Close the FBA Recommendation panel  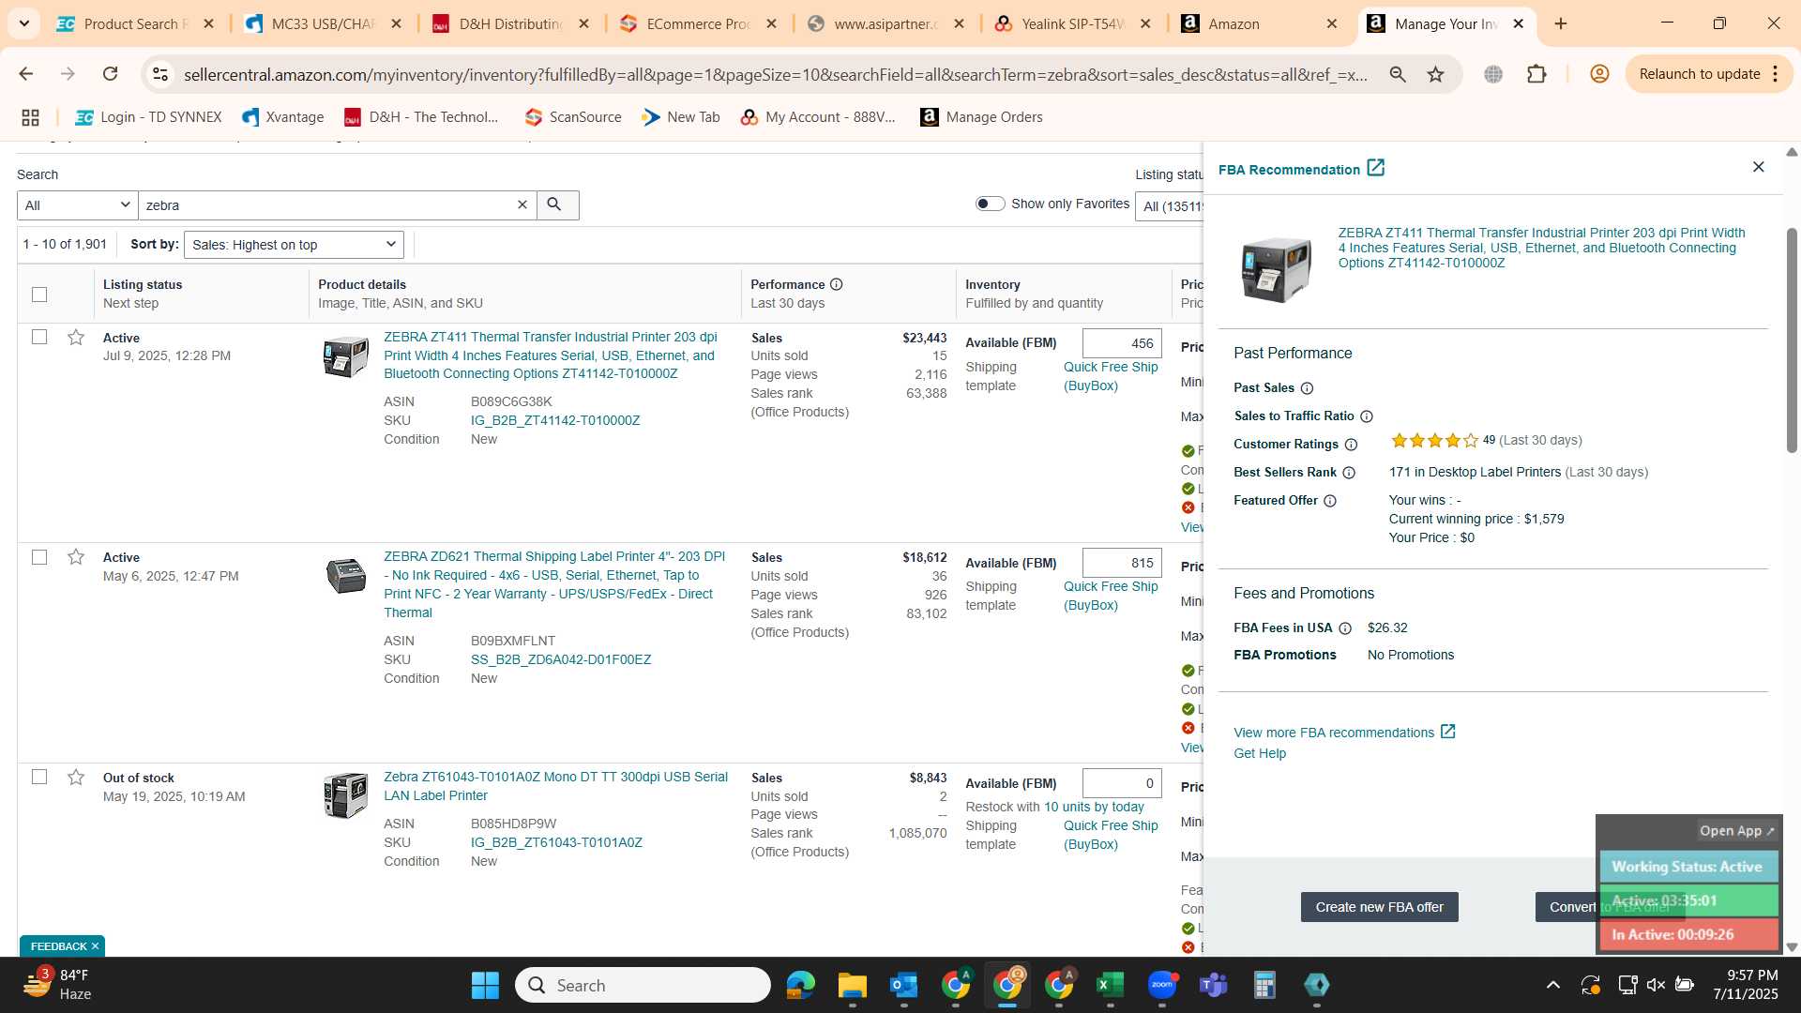tap(1758, 167)
